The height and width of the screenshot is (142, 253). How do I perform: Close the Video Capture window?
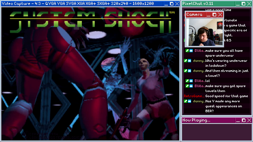(x=177, y=4)
